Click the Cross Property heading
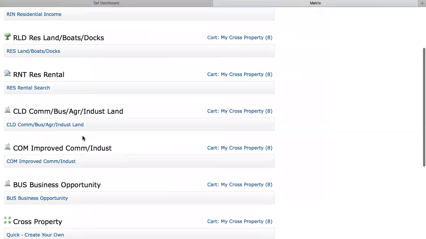 38,222
